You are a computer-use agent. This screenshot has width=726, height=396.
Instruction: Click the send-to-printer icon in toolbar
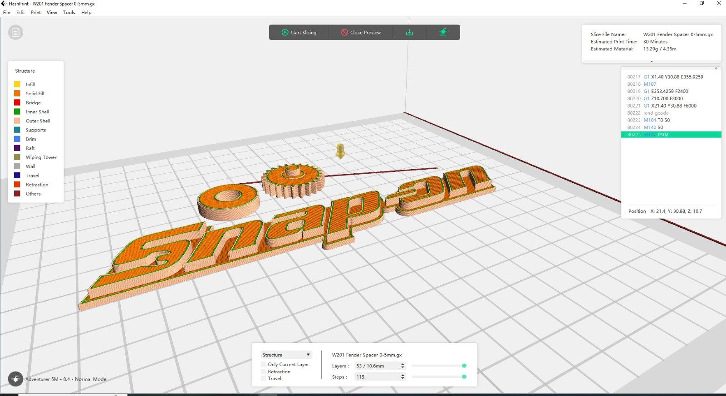point(443,32)
